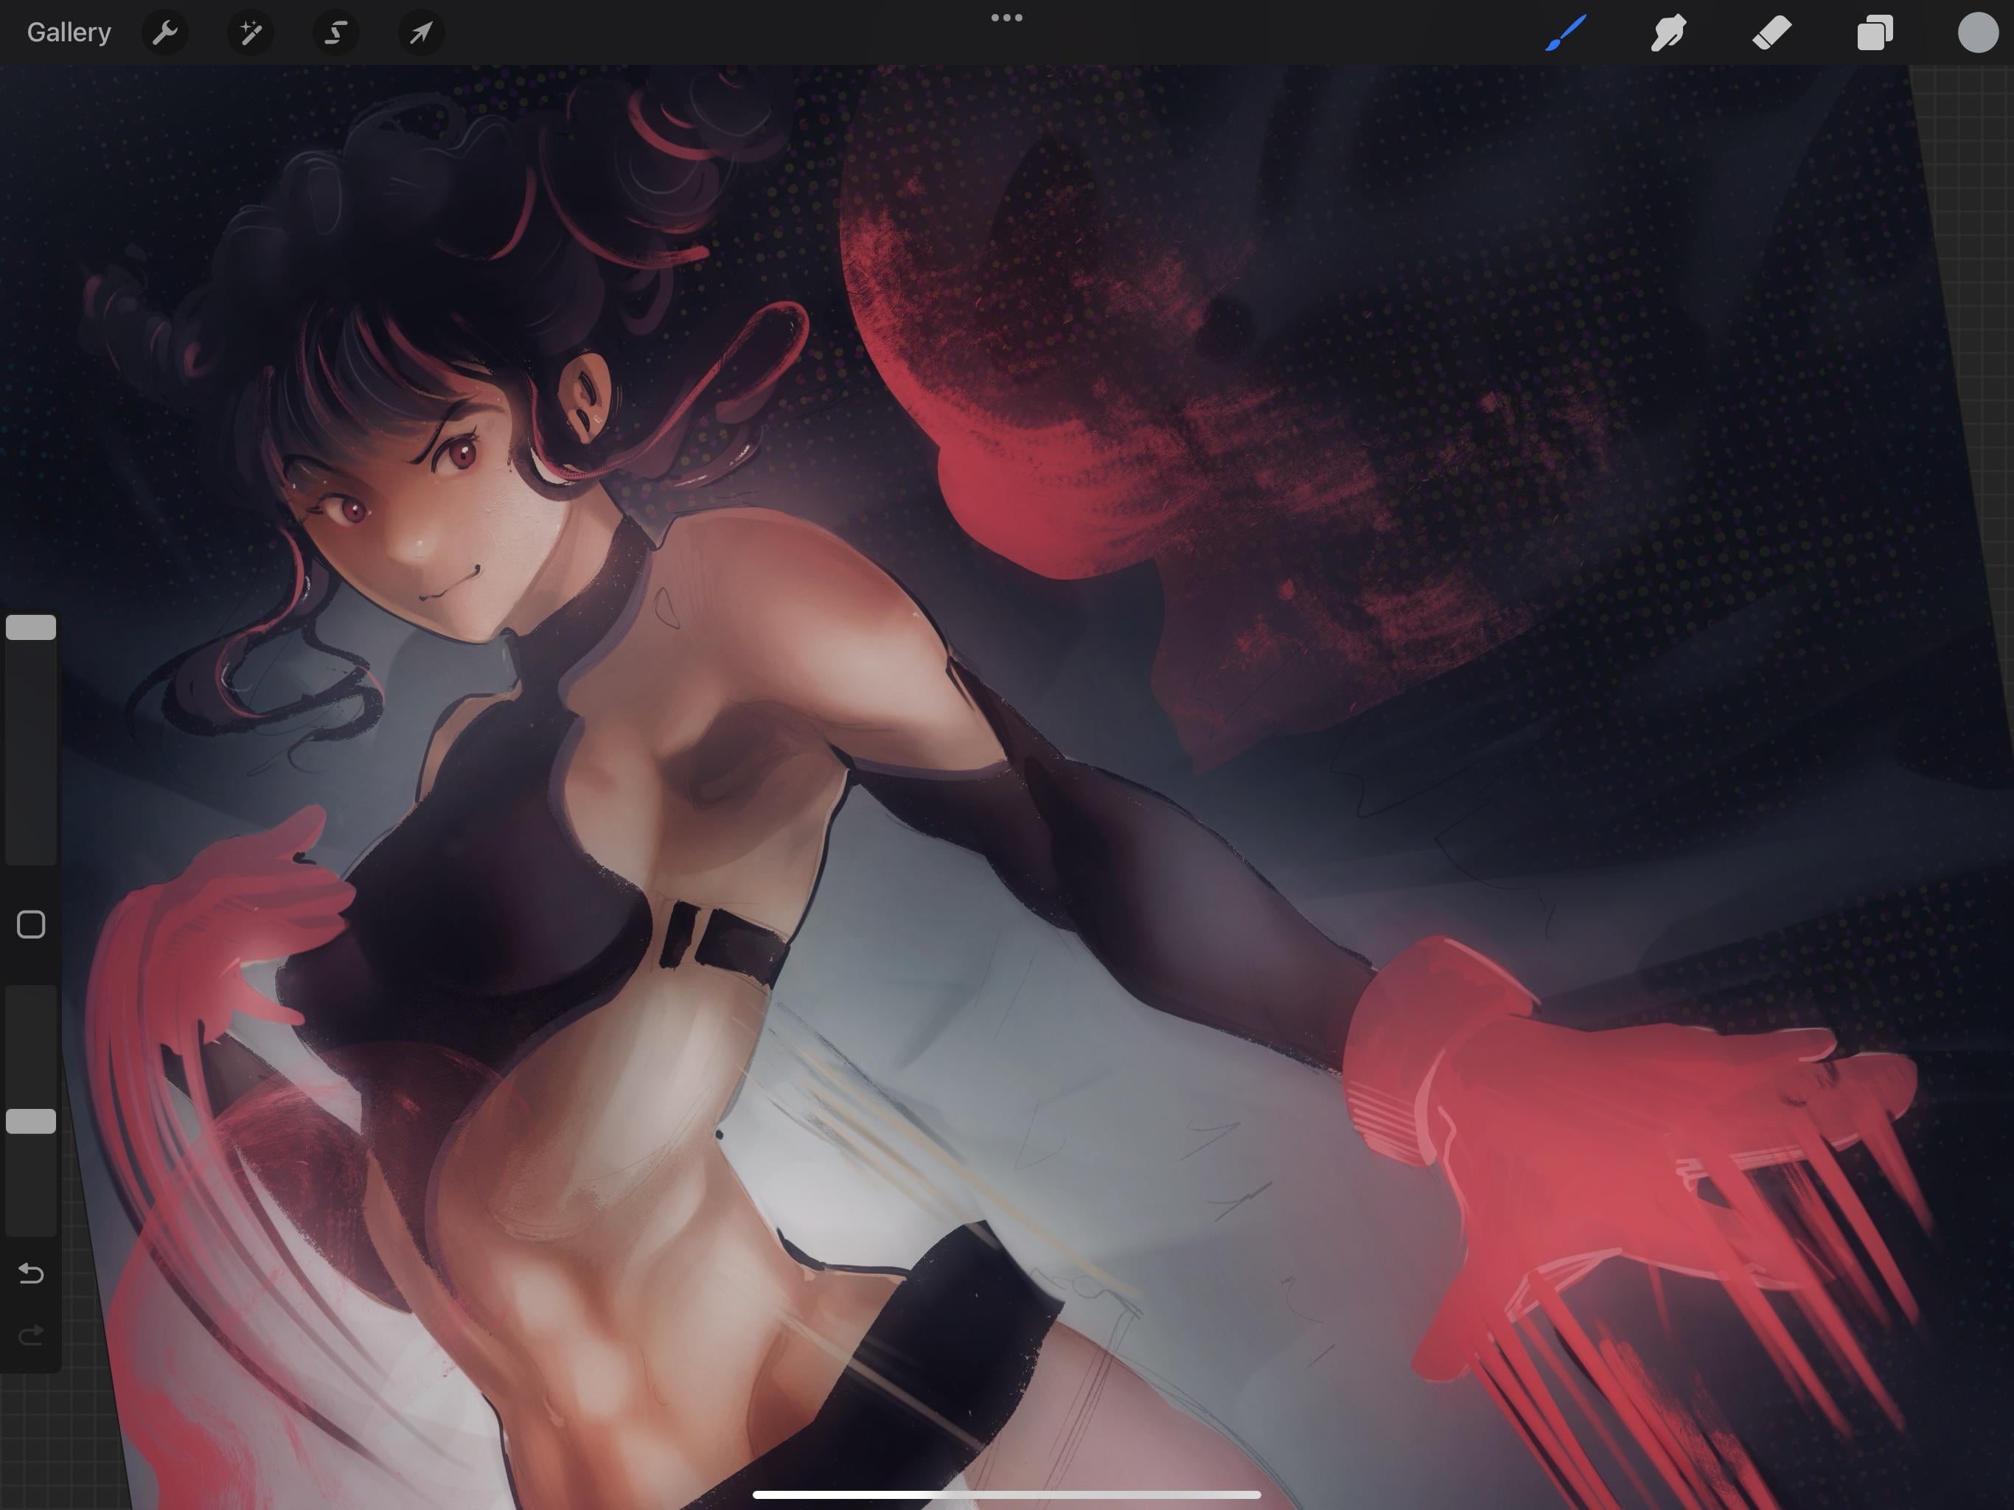Return to the Gallery
This screenshot has height=1510, width=2014.
click(69, 32)
